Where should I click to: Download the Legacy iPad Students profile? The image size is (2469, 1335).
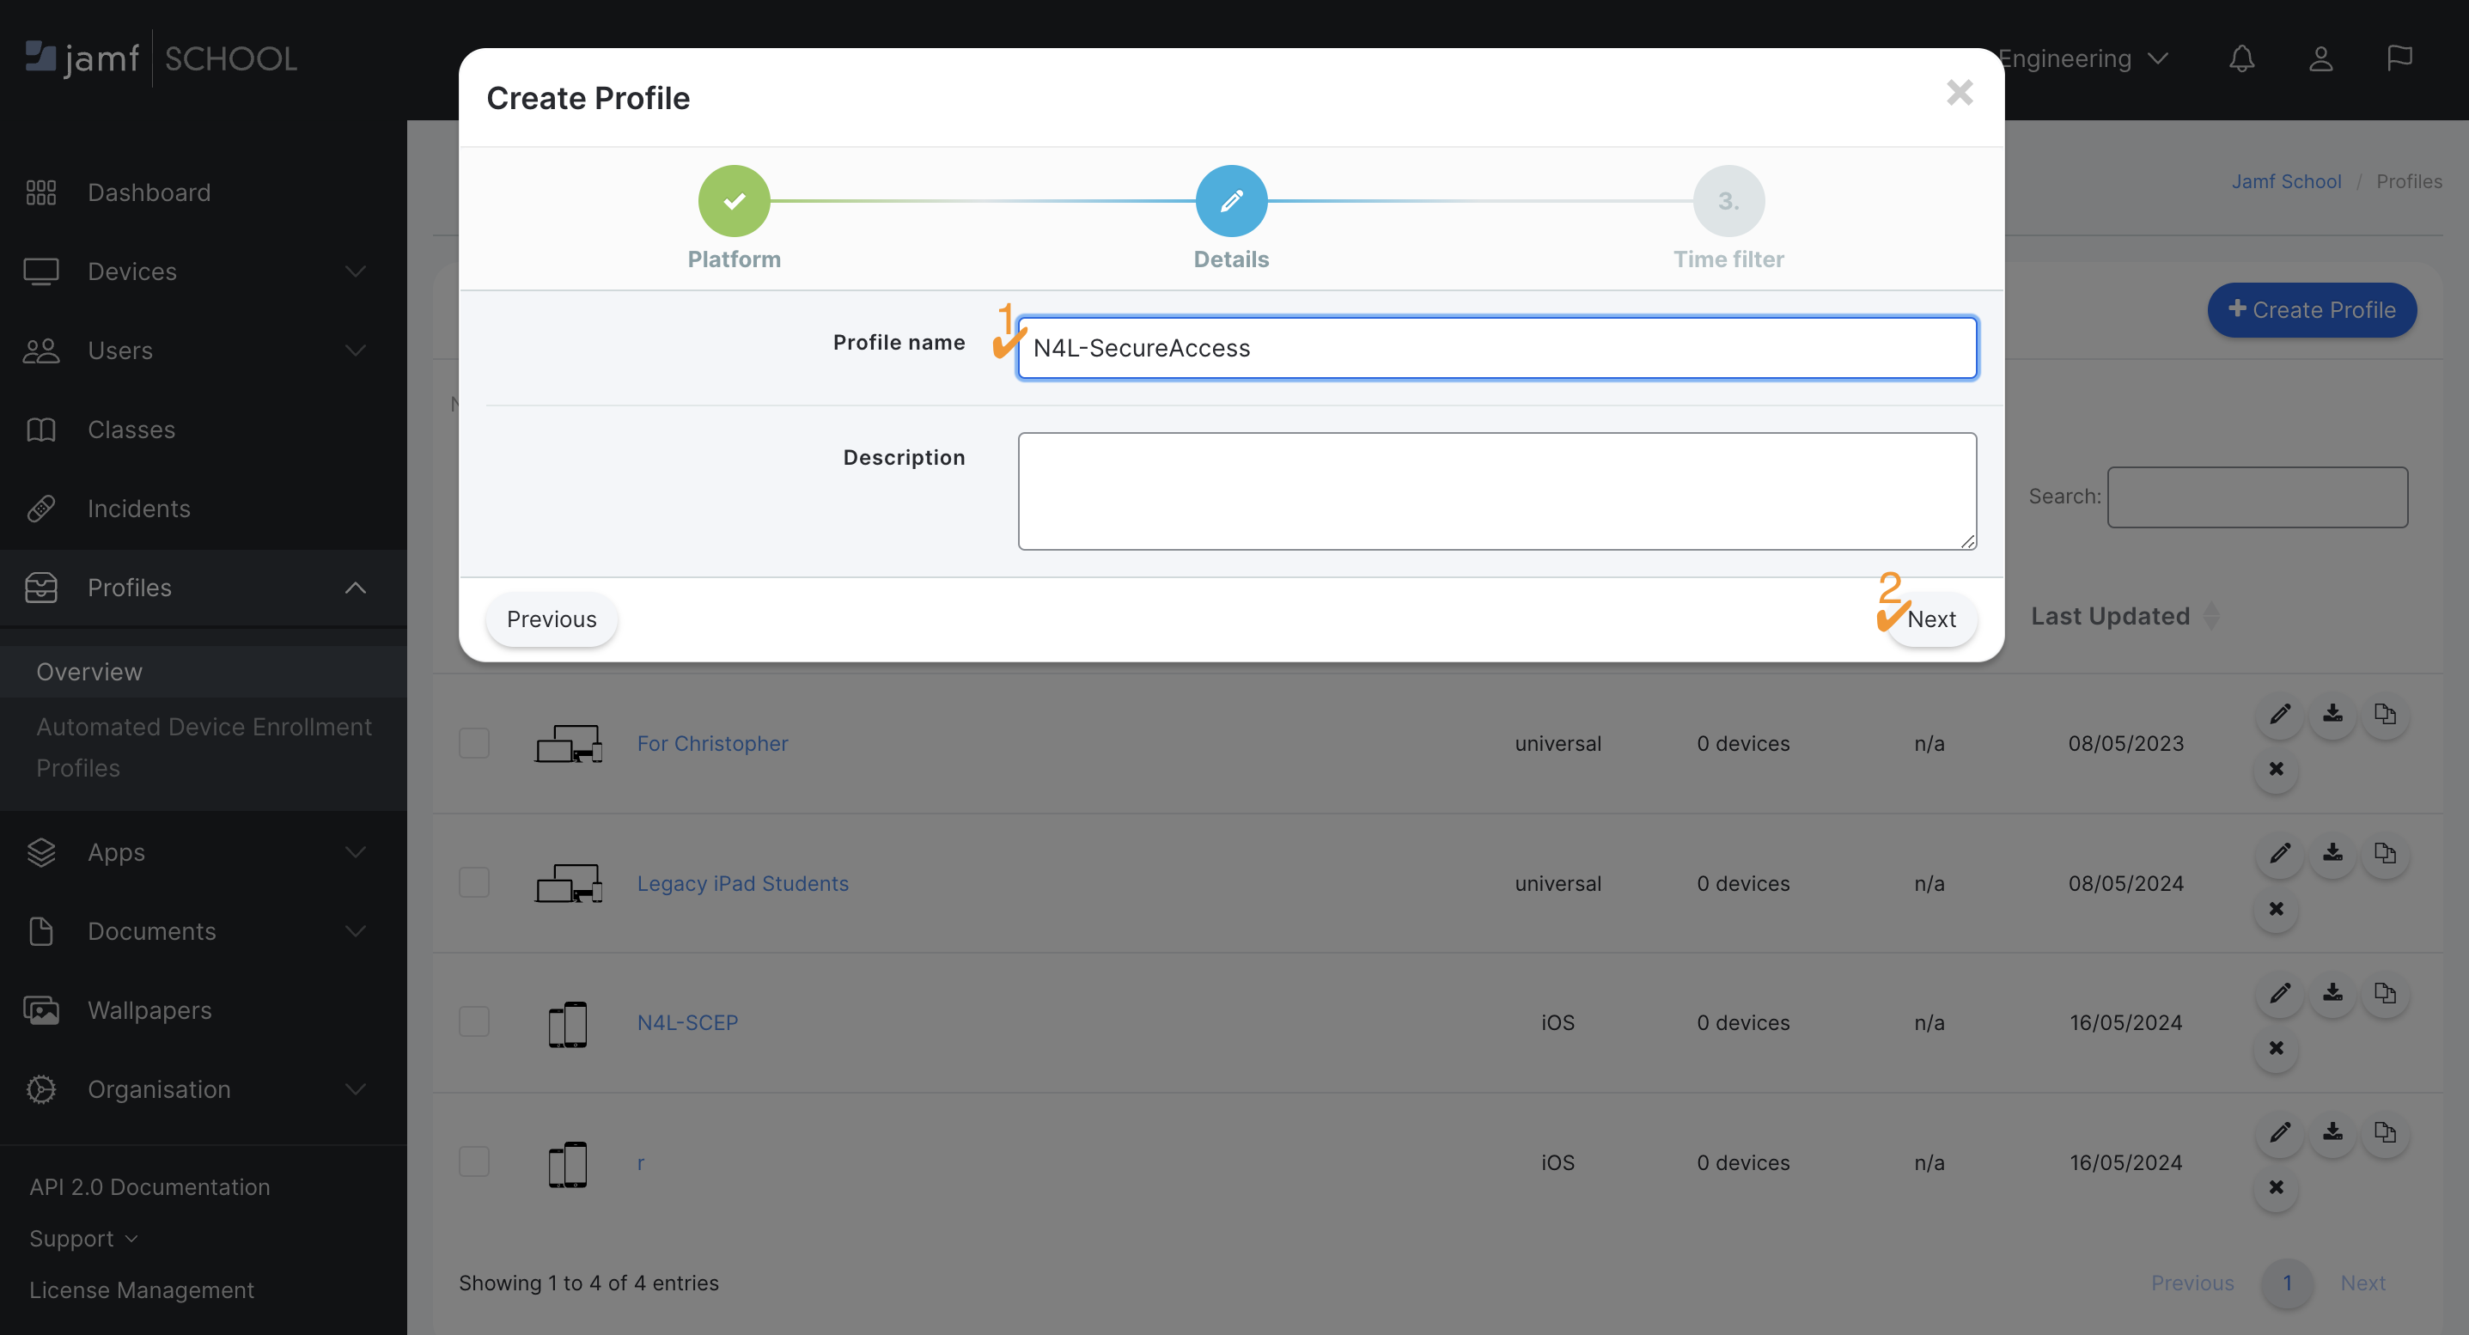(x=2333, y=853)
